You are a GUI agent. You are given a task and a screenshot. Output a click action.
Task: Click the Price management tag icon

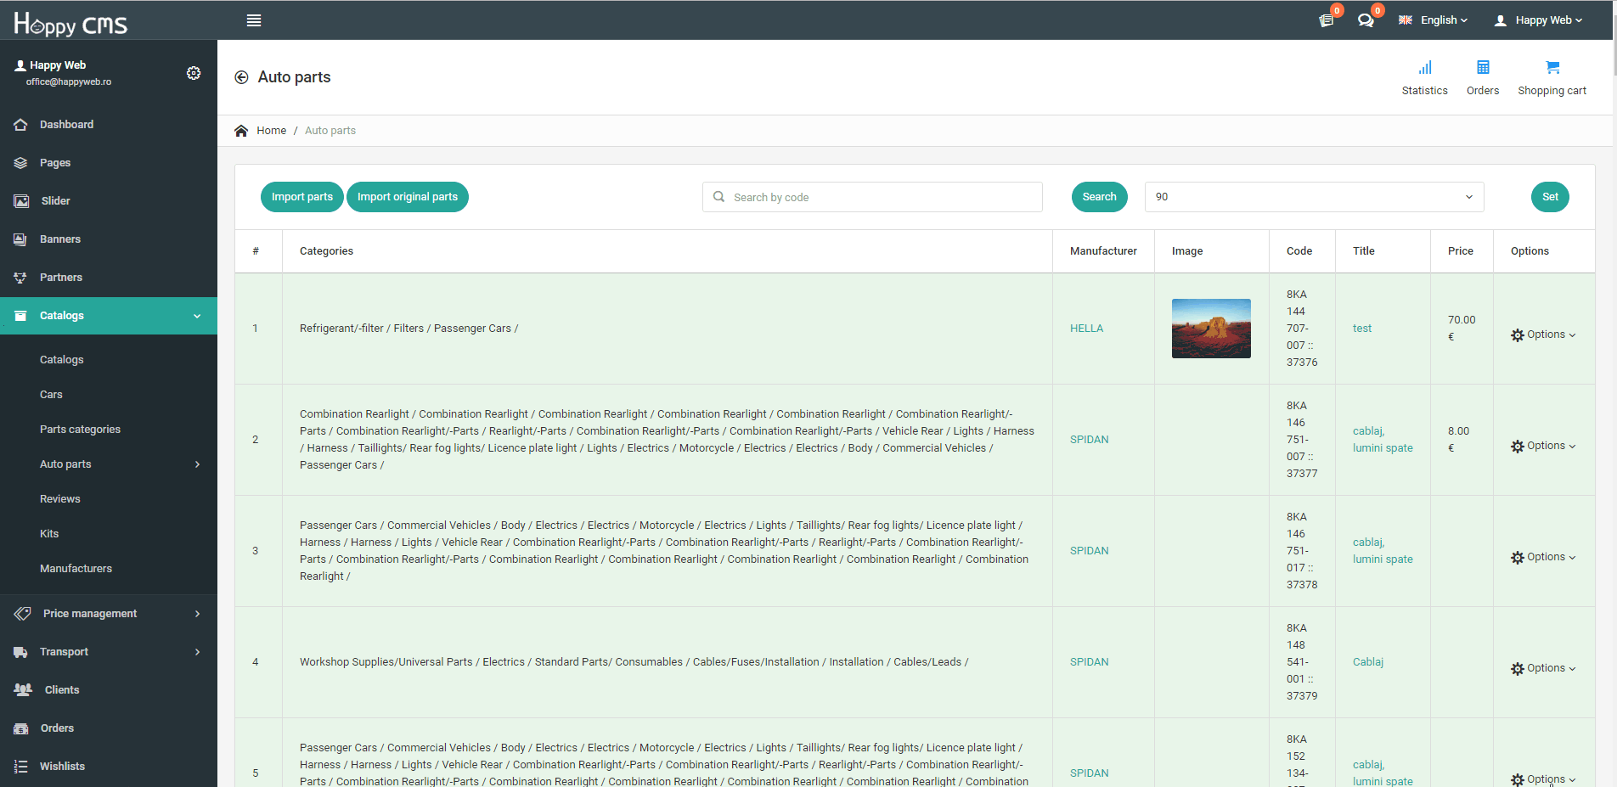click(22, 614)
